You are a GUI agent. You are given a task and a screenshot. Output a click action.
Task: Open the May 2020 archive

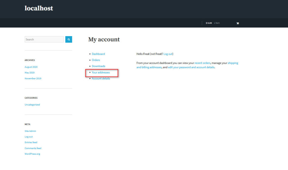pyautogui.click(x=30, y=73)
